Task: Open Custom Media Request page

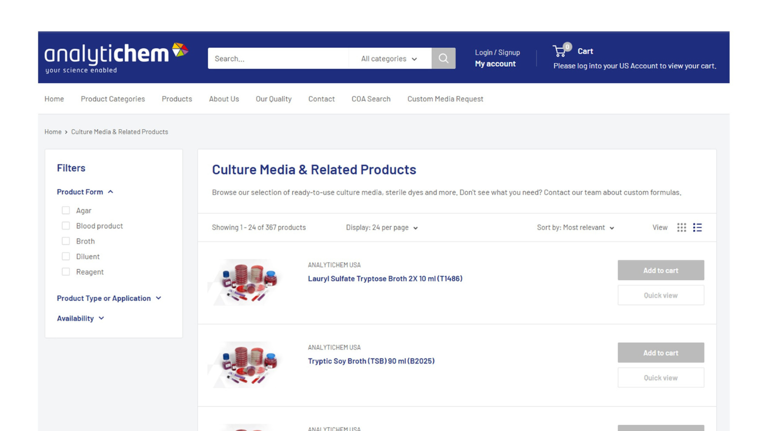Action: pos(445,99)
